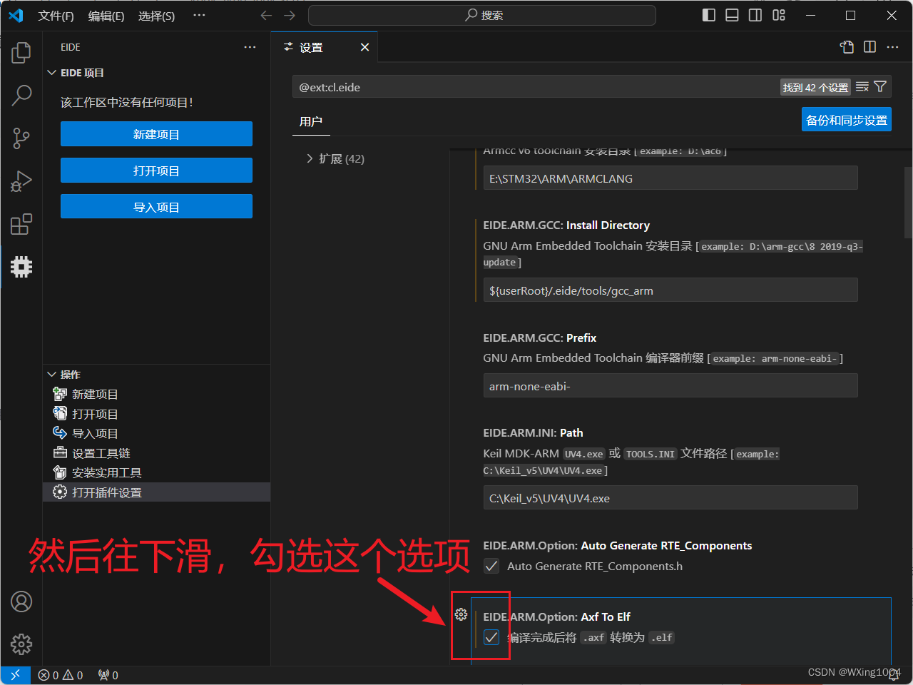913x685 pixels.
Task: Open the Explorer view in activity bar
Action: (21, 52)
